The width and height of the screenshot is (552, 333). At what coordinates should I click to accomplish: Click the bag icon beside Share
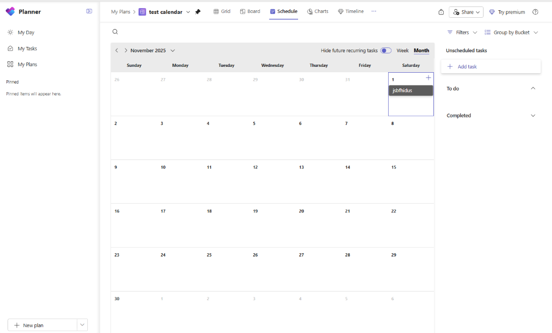(x=441, y=12)
